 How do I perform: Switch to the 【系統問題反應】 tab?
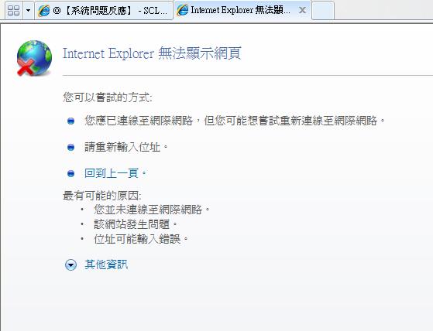click(x=104, y=11)
